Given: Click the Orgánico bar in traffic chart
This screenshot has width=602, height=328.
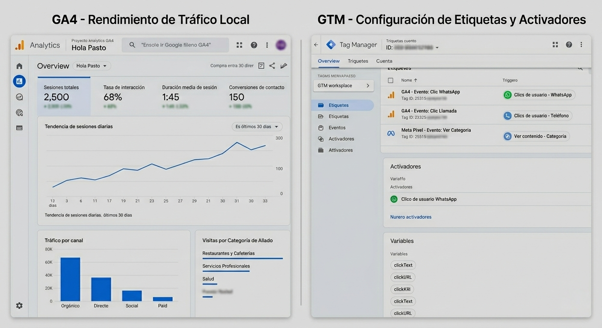Looking at the screenshot, I should click(x=70, y=279).
